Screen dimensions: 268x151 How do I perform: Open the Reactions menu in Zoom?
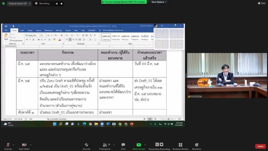tap(197, 147)
